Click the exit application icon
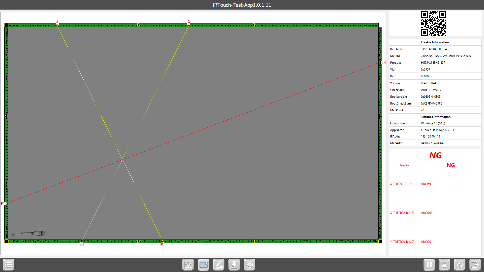The height and width of the screenshot is (272, 484). tap(475, 265)
